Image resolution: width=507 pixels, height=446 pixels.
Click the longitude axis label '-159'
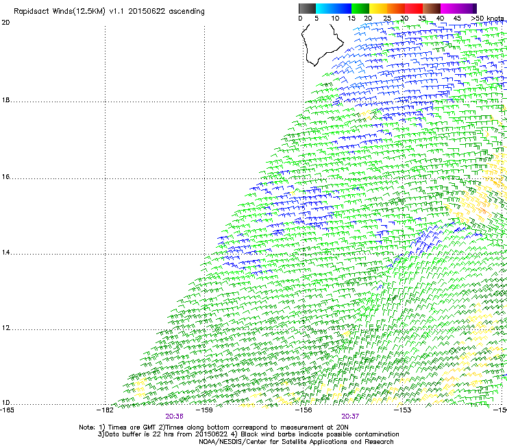coord(204,410)
